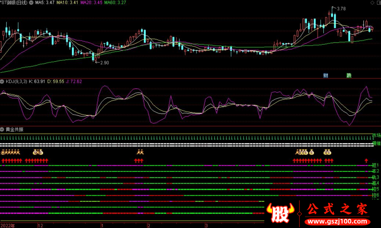381x228 pixels.
Task: Click the blue 财 financial event marker
Action: click(325, 76)
